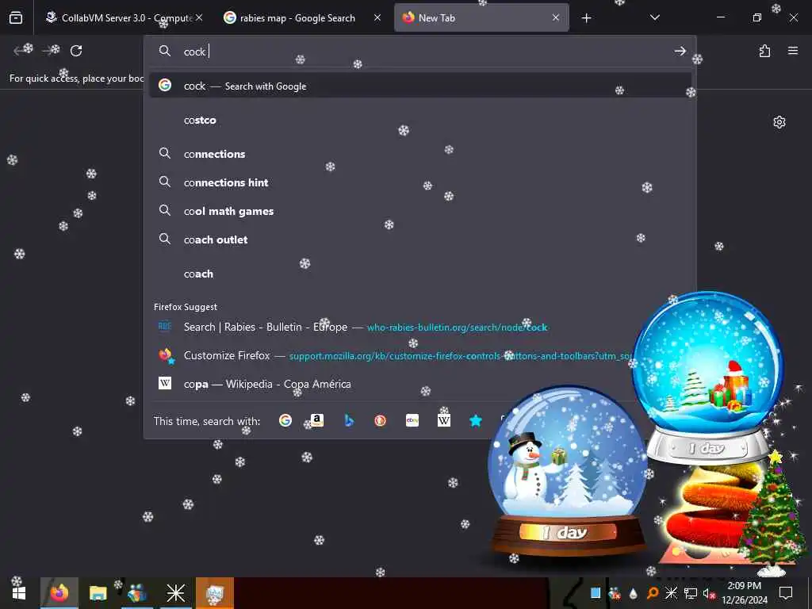
Task: Search this time with Google icon
Action: point(285,420)
